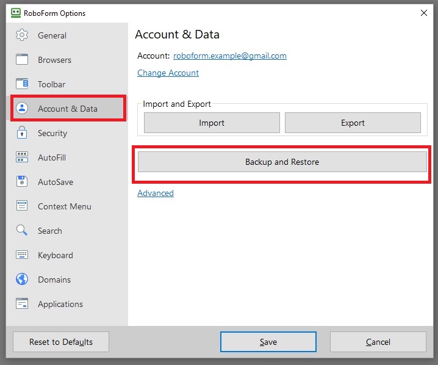Click Reset to Defaults button
The width and height of the screenshot is (438, 365).
point(61,342)
